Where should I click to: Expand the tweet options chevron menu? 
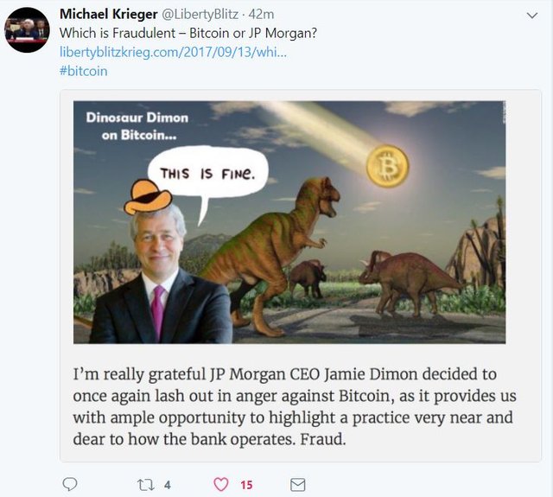[532, 16]
